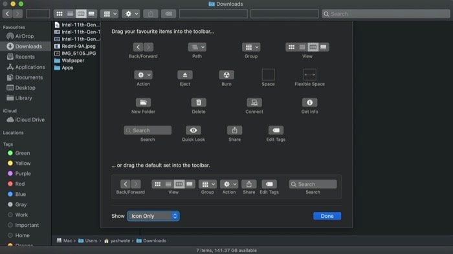Select the Share icon in the palette
The image size is (453, 254).
(234, 130)
